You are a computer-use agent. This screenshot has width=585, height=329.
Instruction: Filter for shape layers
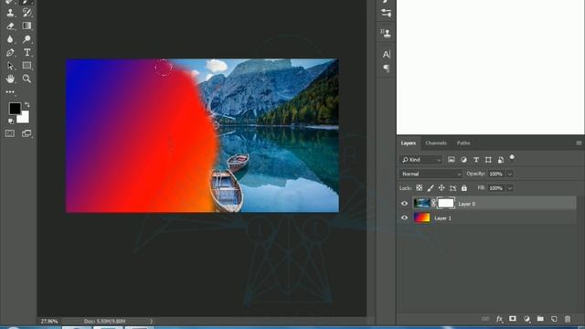488,160
